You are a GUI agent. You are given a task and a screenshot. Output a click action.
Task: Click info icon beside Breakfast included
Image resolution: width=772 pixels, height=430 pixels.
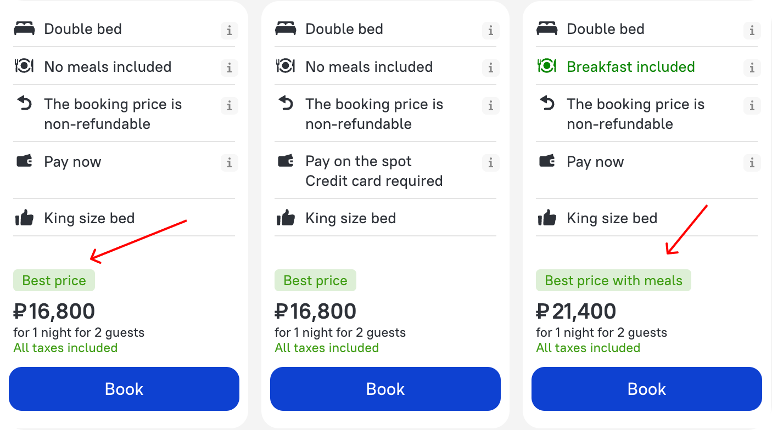click(752, 68)
